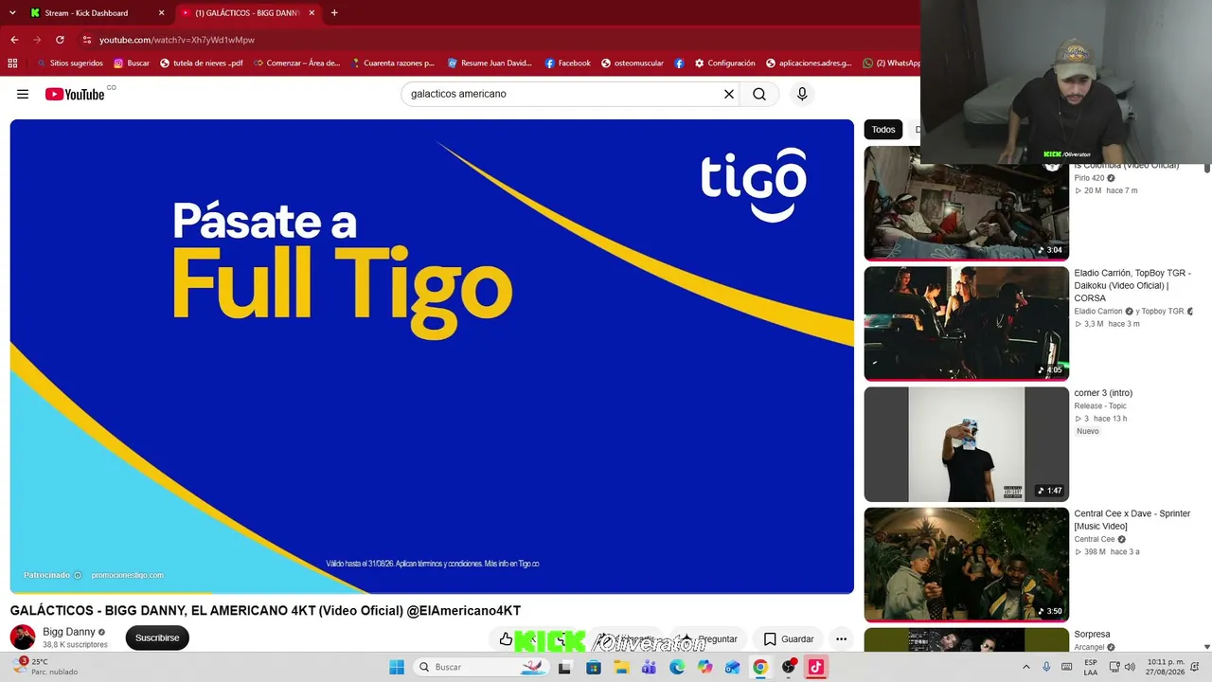Open Central Cee x Dave - Sprinter title
Viewport: 1212px width, 682px height.
click(x=1132, y=520)
